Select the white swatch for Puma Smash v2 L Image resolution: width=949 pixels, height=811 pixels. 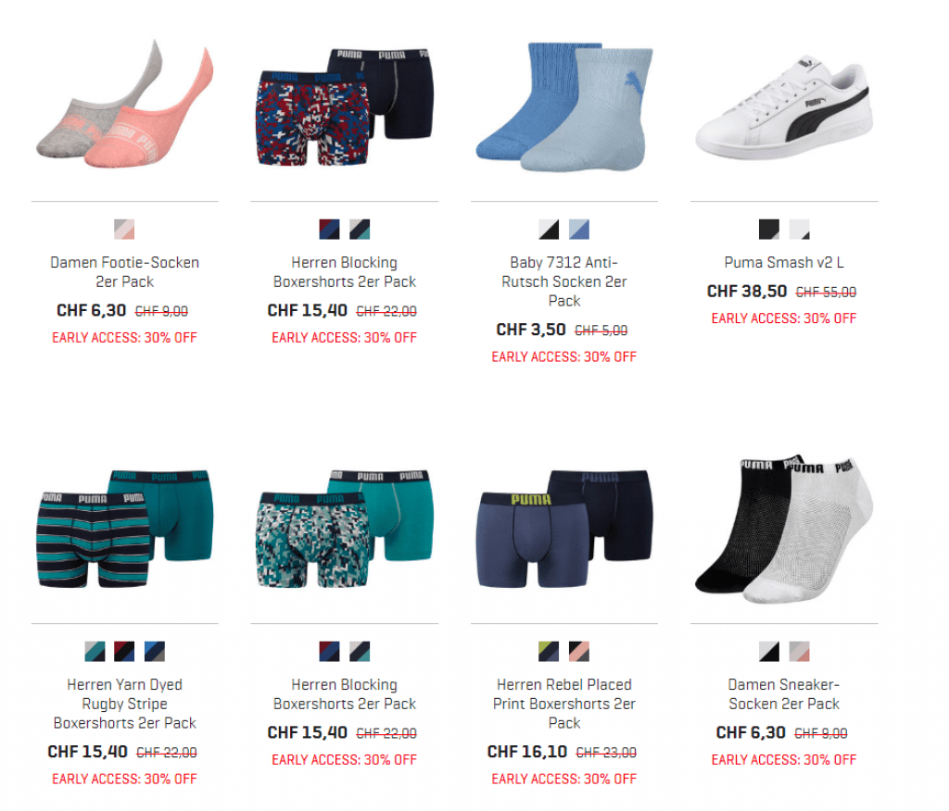799,230
